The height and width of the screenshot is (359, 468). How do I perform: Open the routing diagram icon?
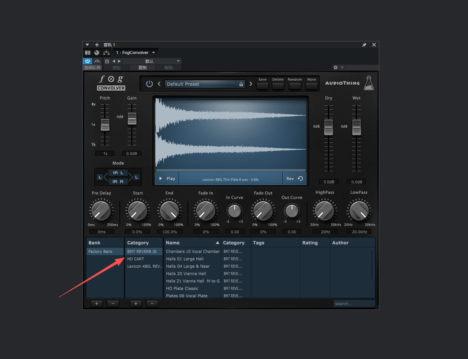106,52
